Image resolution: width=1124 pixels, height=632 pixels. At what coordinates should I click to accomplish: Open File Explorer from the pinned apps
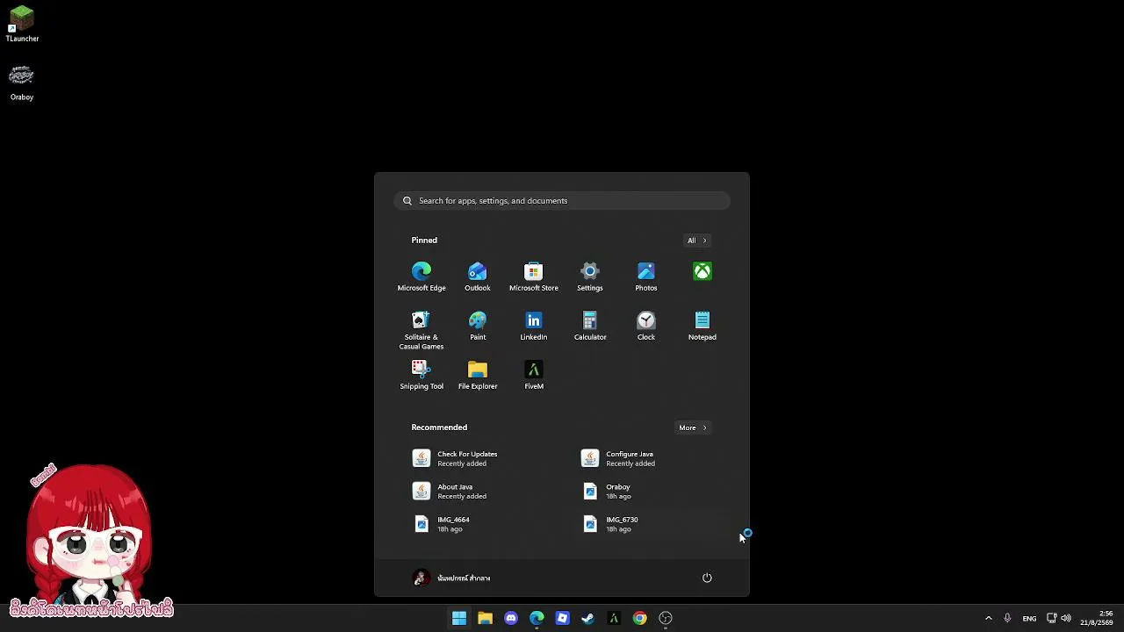[478, 374]
